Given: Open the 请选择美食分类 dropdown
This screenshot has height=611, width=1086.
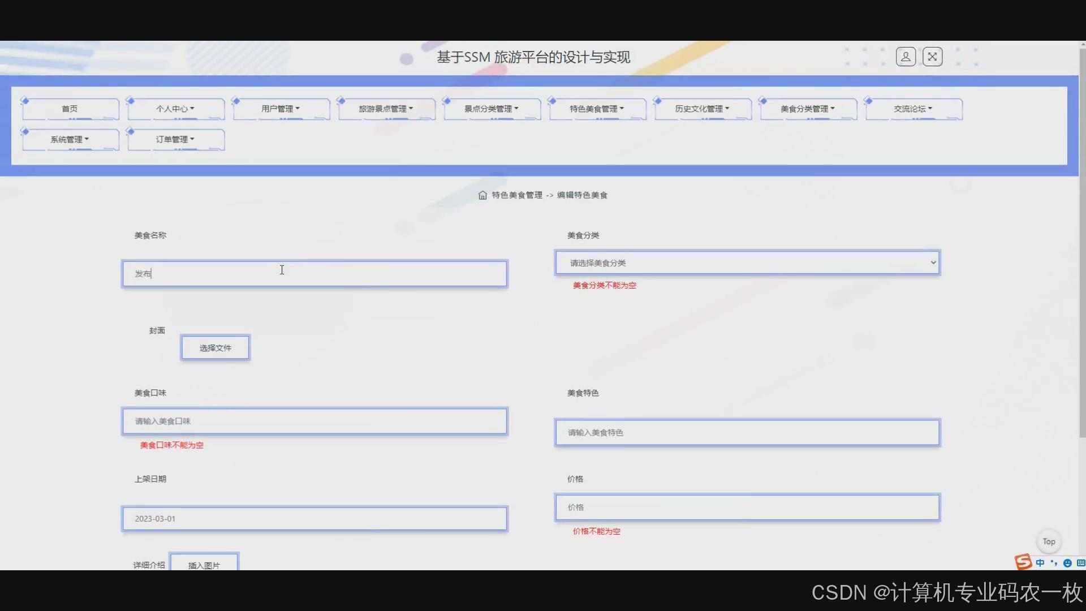Looking at the screenshot, I should point(747,263).
